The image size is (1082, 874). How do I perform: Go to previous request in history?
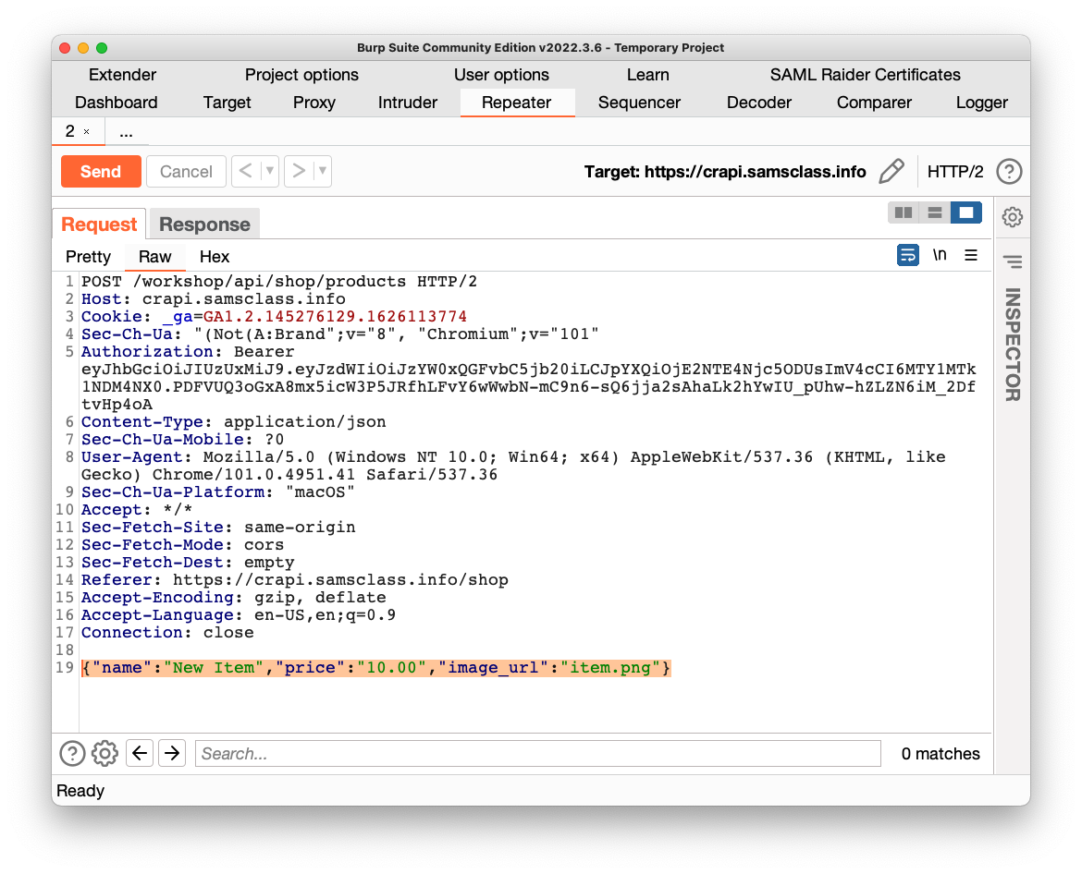click(x=246, y=171)
